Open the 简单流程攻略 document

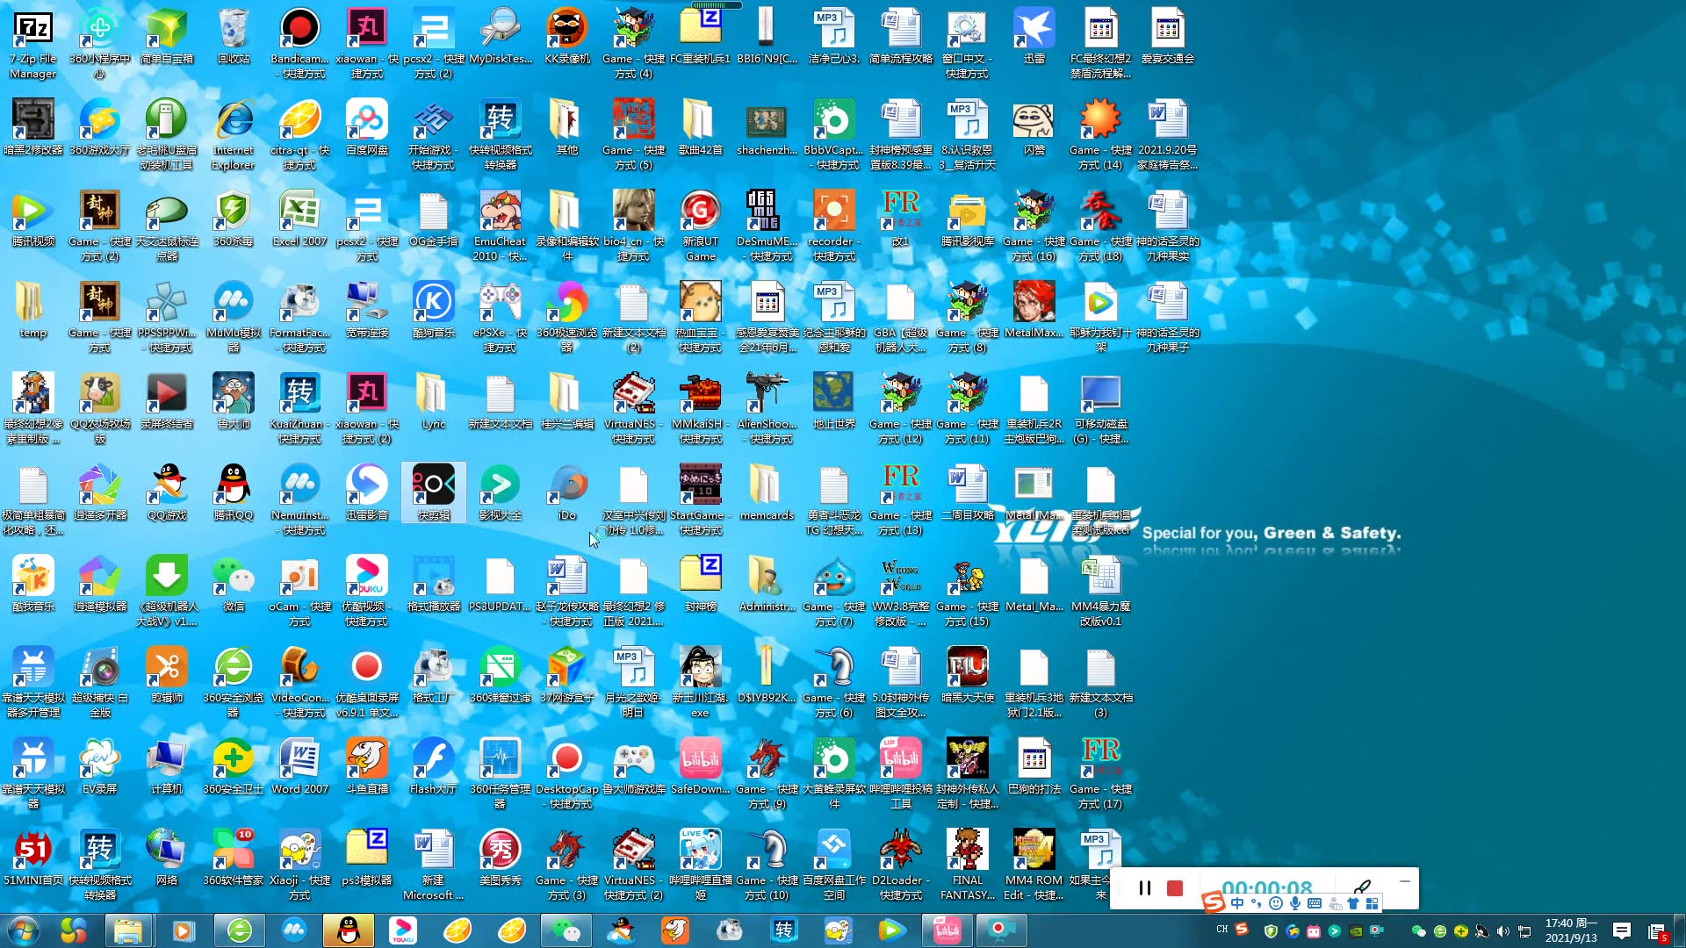click(901, 36)
